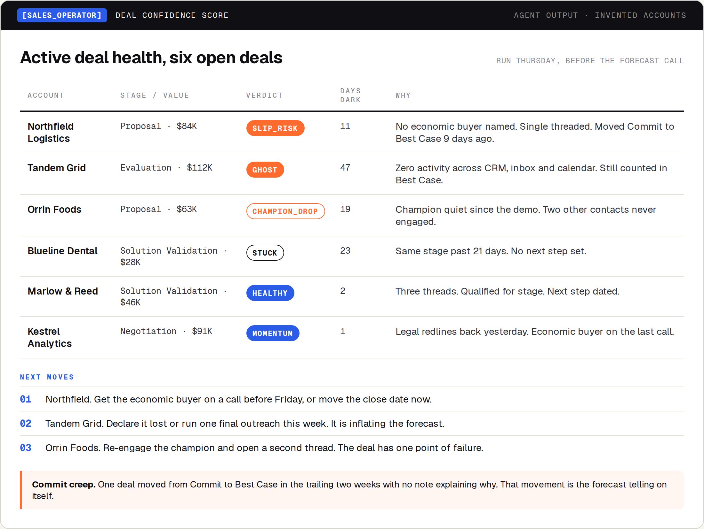This screenshot has width=704, height=529.
Task: Click Proposal · $63K stage cell
Action: pos(159,209)
